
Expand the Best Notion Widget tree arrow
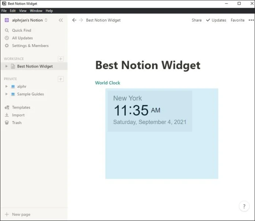pyautogui.click(x=6, y=66)
